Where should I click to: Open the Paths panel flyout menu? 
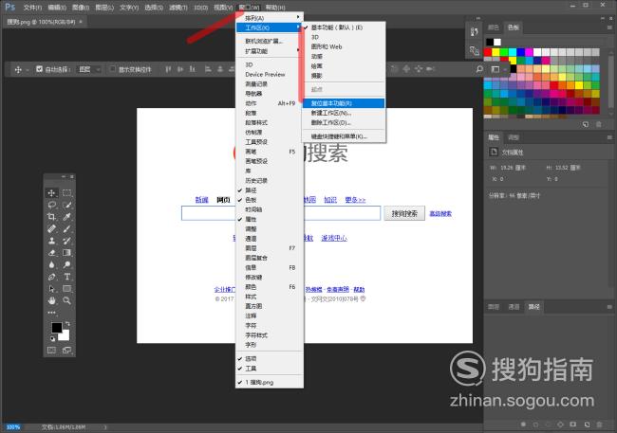pyautogui.click(x=609, y=307)
